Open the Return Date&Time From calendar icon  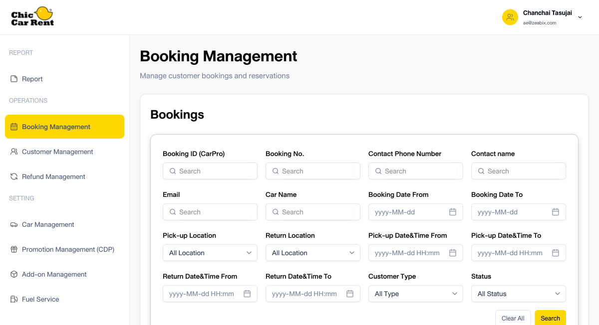pyautogui.click(x=247, y=294)
